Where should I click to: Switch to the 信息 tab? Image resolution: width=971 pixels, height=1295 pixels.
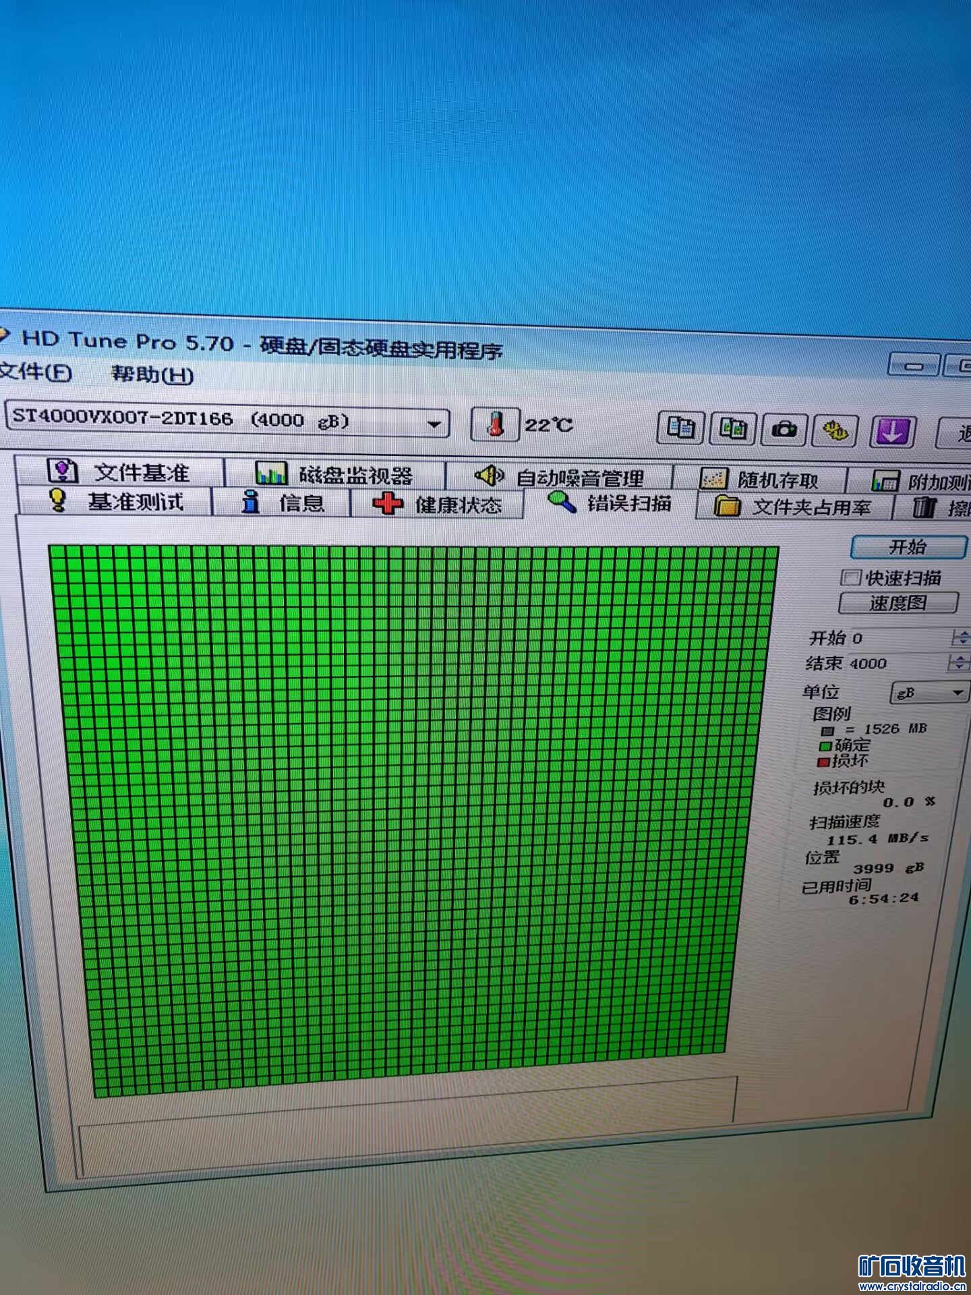pos(282,503)
